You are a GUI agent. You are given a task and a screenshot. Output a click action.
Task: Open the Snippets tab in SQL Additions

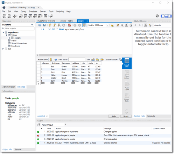click(151, 116)
